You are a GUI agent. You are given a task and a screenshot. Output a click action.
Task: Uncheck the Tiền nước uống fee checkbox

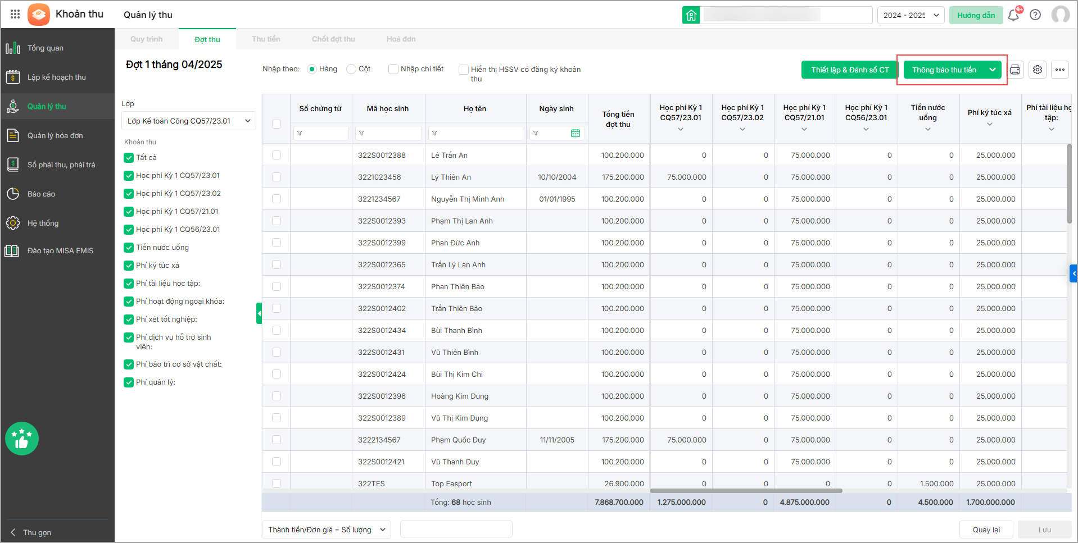tap(129, 248)
